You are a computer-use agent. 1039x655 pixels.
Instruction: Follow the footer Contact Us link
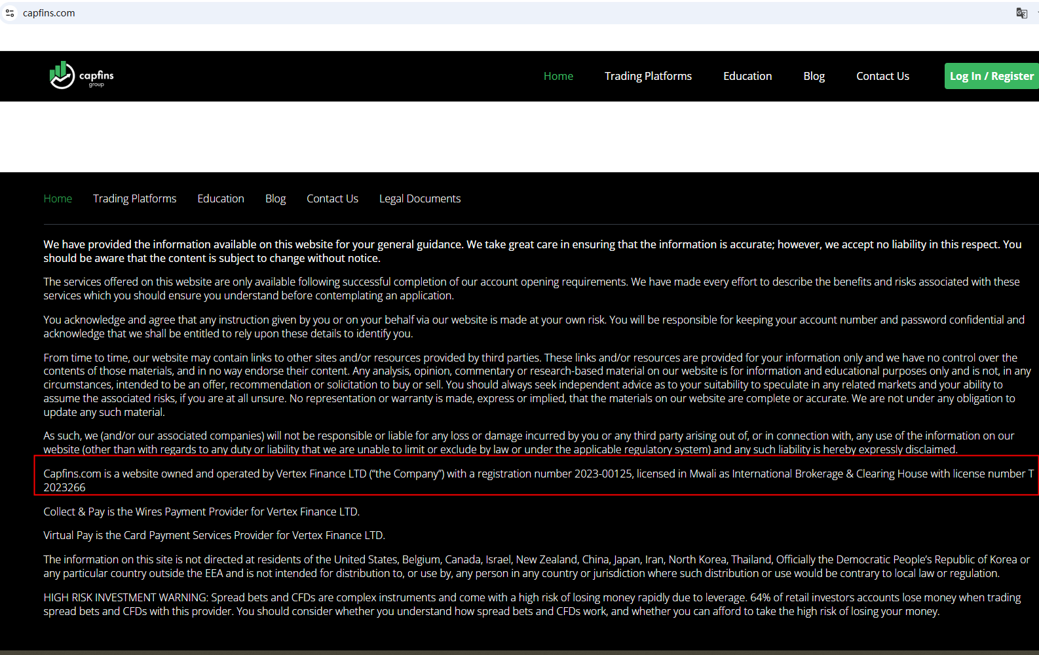pyautogui.click(x=332, y=198)
